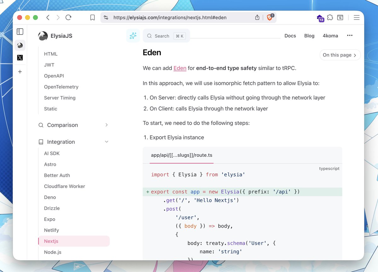The height and width of the screenshot is (272, 378).
Task: Open site settings icon in address bar
Action: (106, 18)
